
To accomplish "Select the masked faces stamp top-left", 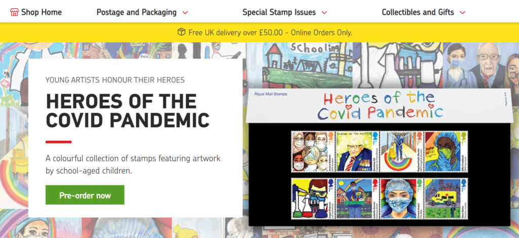I will click(313, 151).
